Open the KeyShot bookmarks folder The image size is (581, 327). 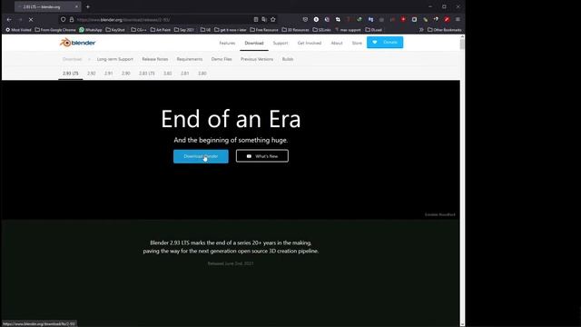tap(115, 30)
